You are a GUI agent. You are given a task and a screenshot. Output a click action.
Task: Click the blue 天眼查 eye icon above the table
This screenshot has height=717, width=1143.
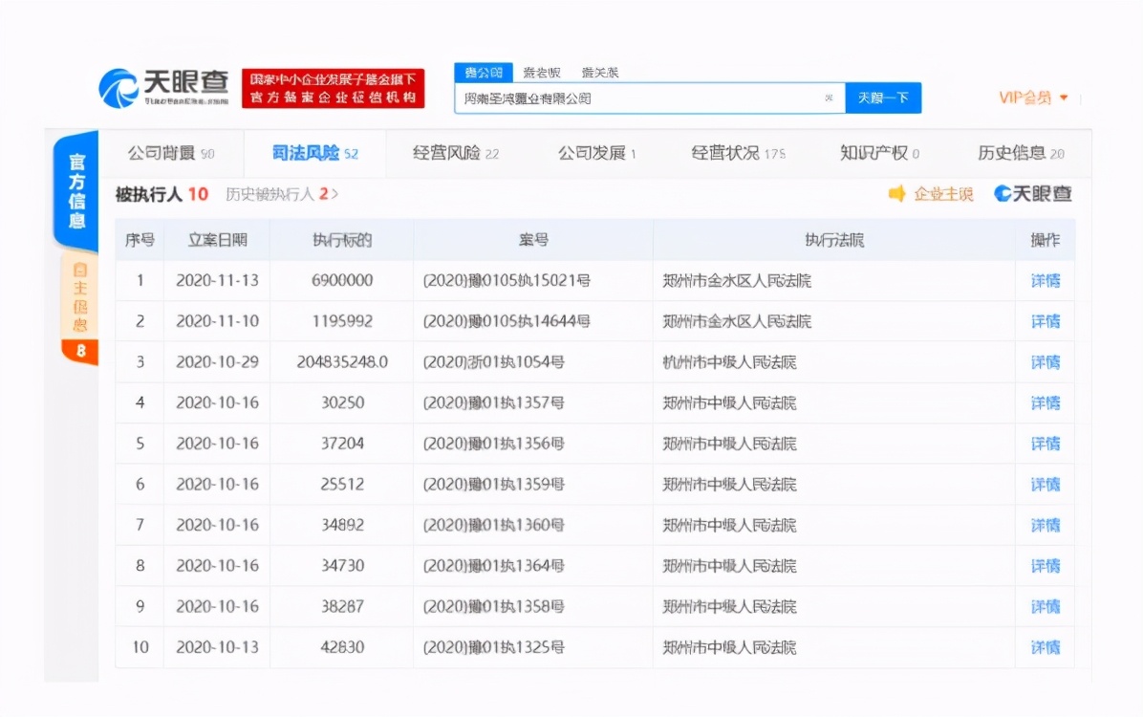click(x=1003, y=193)
